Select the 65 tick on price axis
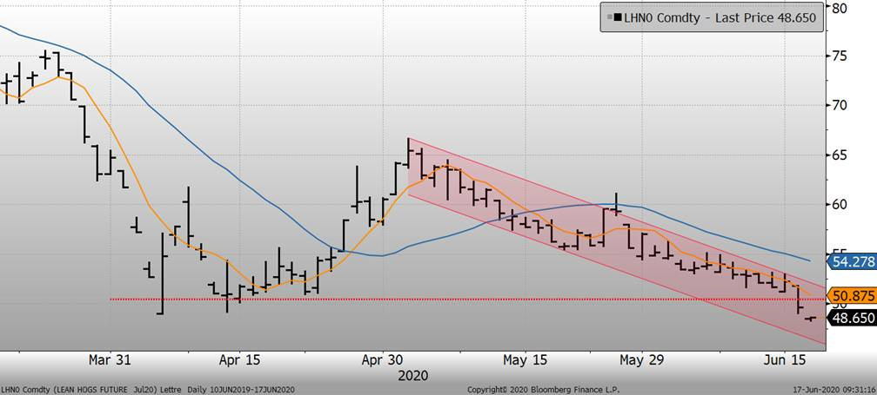Screen dimensions: 877x395 [839, 155]
